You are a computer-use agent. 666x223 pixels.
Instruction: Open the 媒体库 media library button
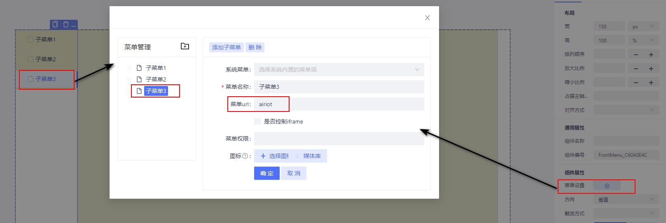pos(309,156)
